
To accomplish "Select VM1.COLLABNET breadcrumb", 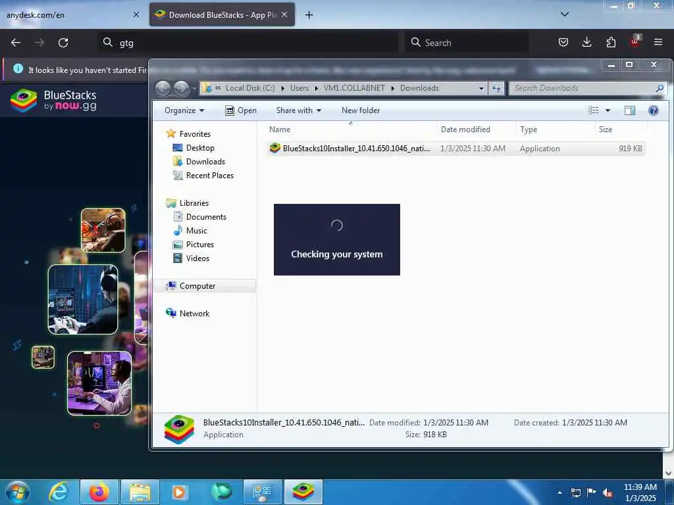I will point(353,88).
